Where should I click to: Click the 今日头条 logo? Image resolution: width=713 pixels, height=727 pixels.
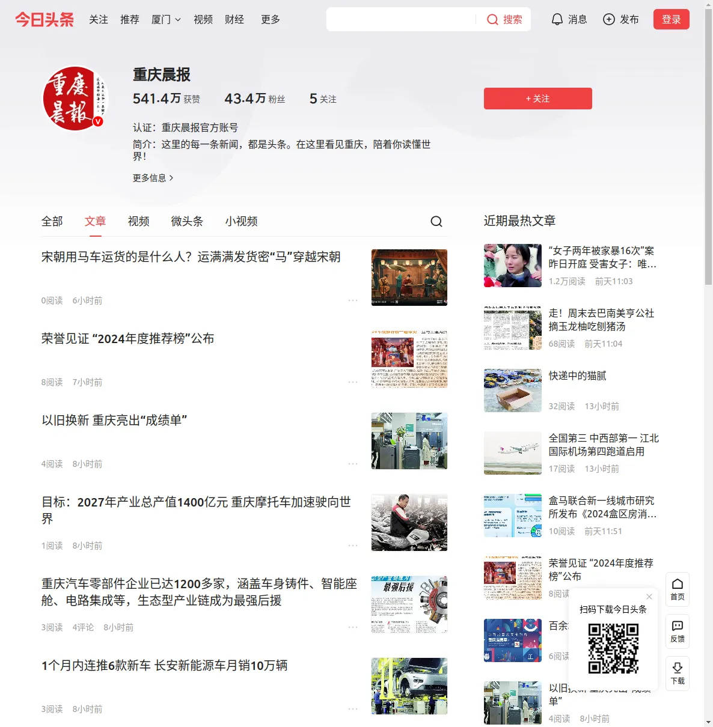click(44, 19)
